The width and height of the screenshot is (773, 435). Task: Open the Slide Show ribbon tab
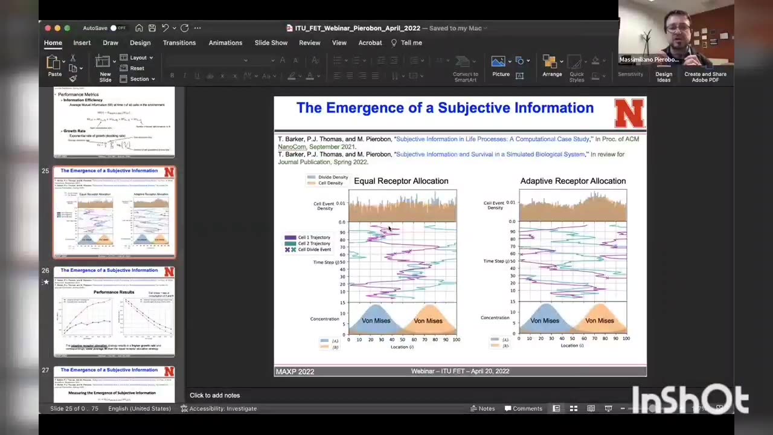tap(271, 43)
